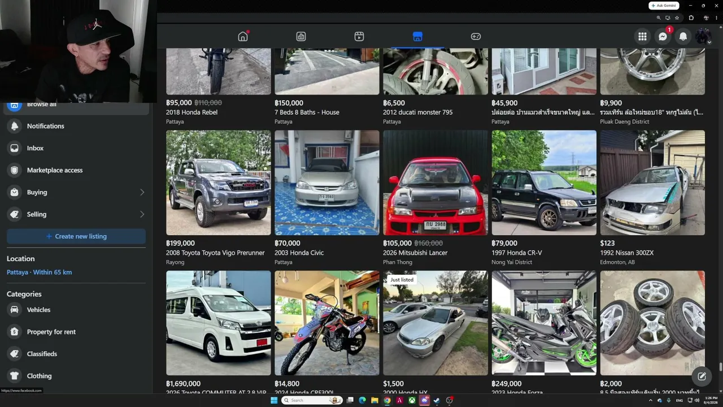Image resolution: width=723 pixels, height=407 pixels.
Task: Click the ฿9,900 wheel listing price
Action: (611, 103)
